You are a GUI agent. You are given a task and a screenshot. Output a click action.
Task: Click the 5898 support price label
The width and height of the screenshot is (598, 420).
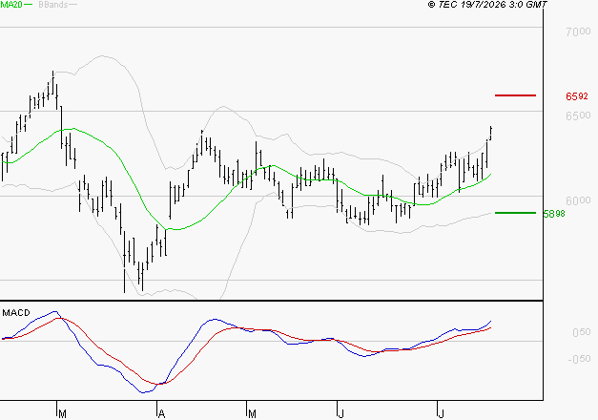pyautogui.click(x=554, y=214)
